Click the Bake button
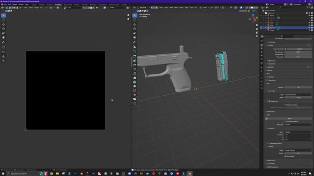The width and height of the screenshot is (314, 176). pos(289,118)
